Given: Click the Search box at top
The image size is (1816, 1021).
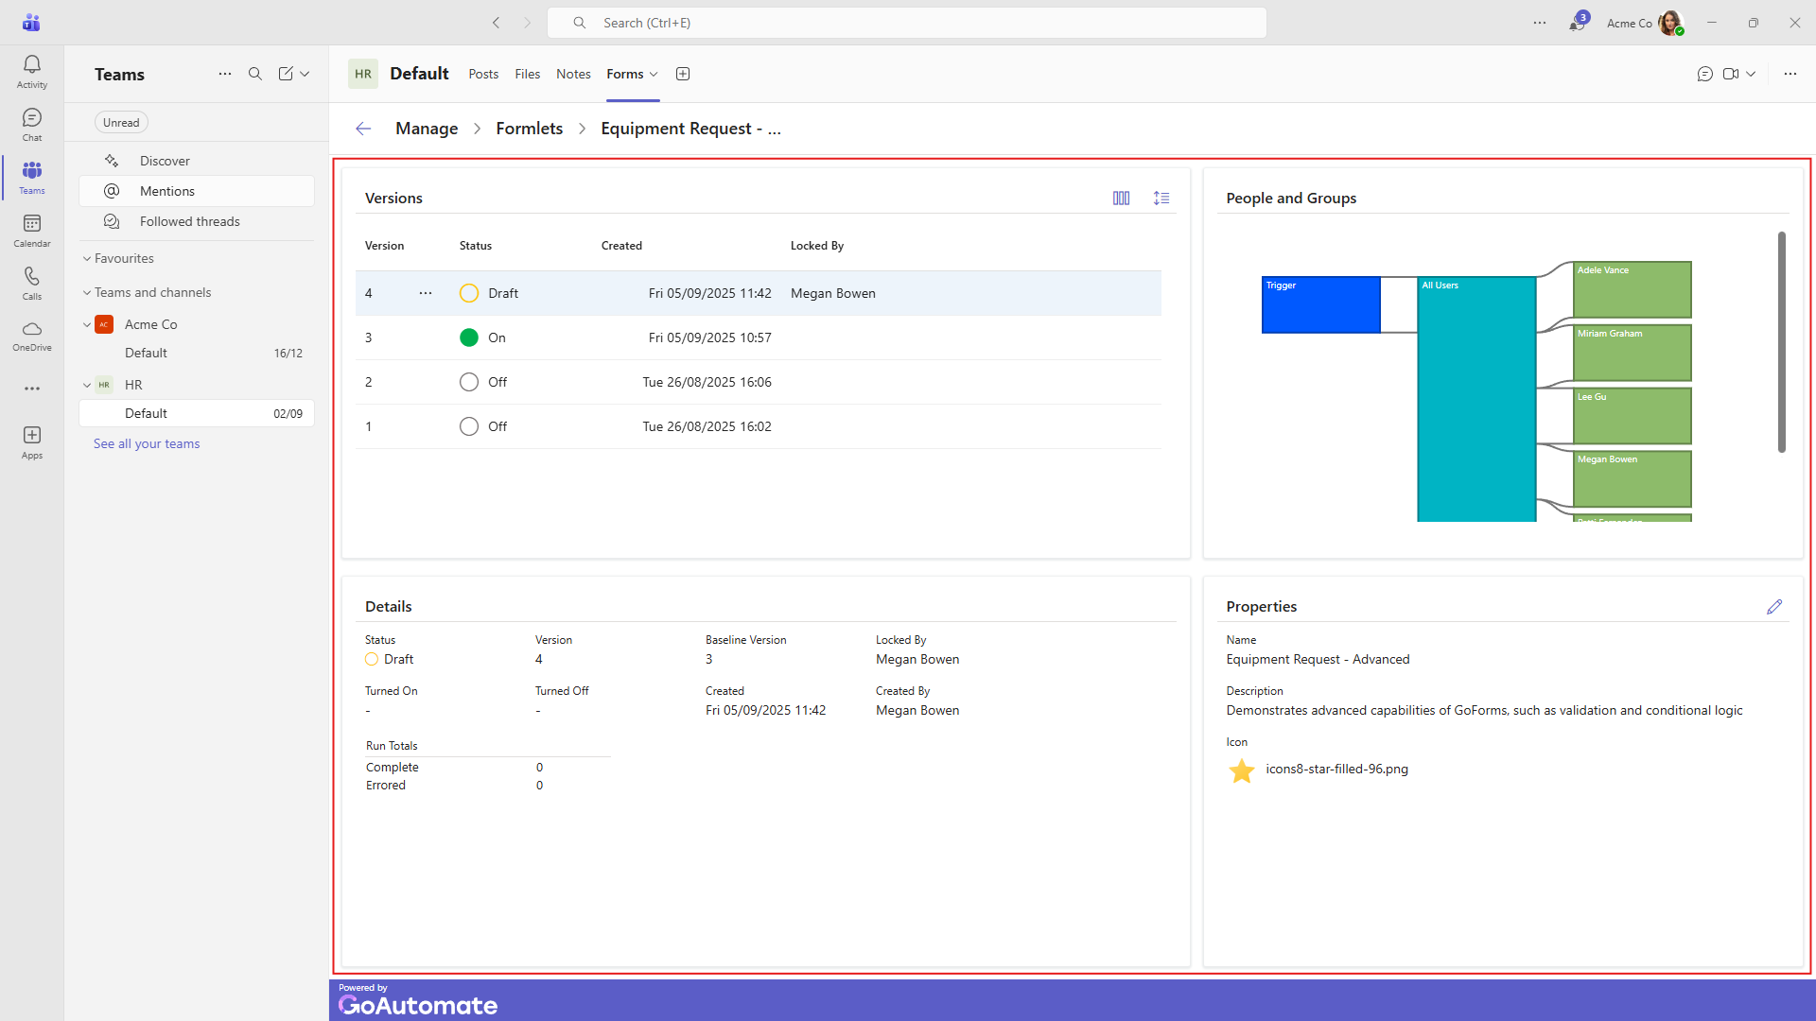Looking at the screenshot, I should point(906,23).
